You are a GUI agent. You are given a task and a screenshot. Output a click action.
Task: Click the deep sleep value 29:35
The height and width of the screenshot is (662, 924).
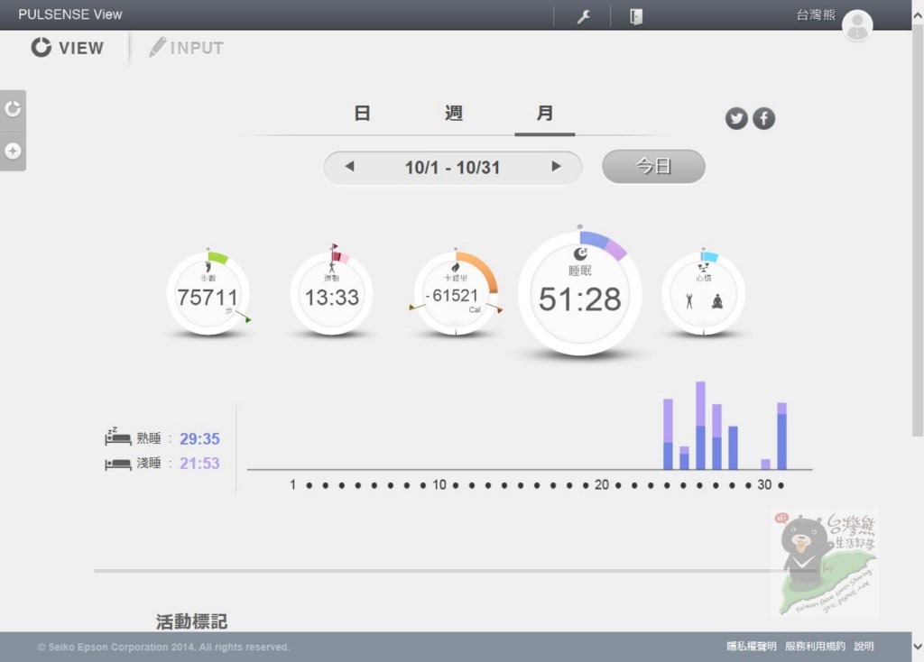coord(199,439)
